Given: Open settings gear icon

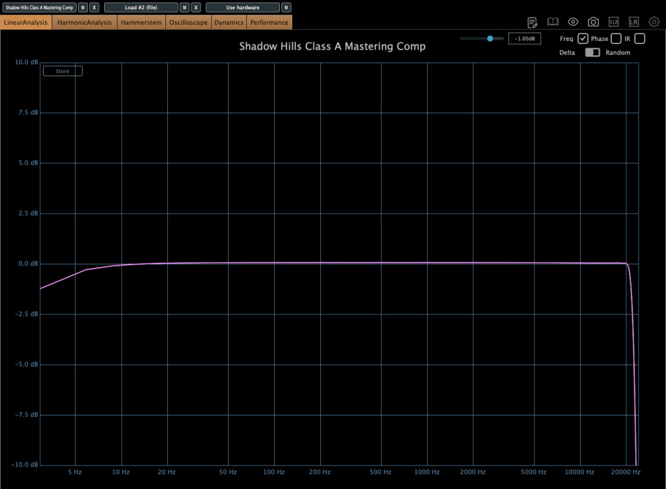Looking at the screenshot, I should click(654, 22).
